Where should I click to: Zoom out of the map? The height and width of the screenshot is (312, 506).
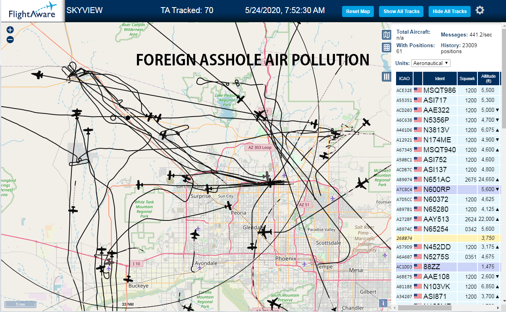tap(10, 39)
